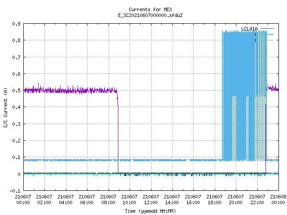
Task: Click the 0 y-axis tick label
Action: click(19, 174)
